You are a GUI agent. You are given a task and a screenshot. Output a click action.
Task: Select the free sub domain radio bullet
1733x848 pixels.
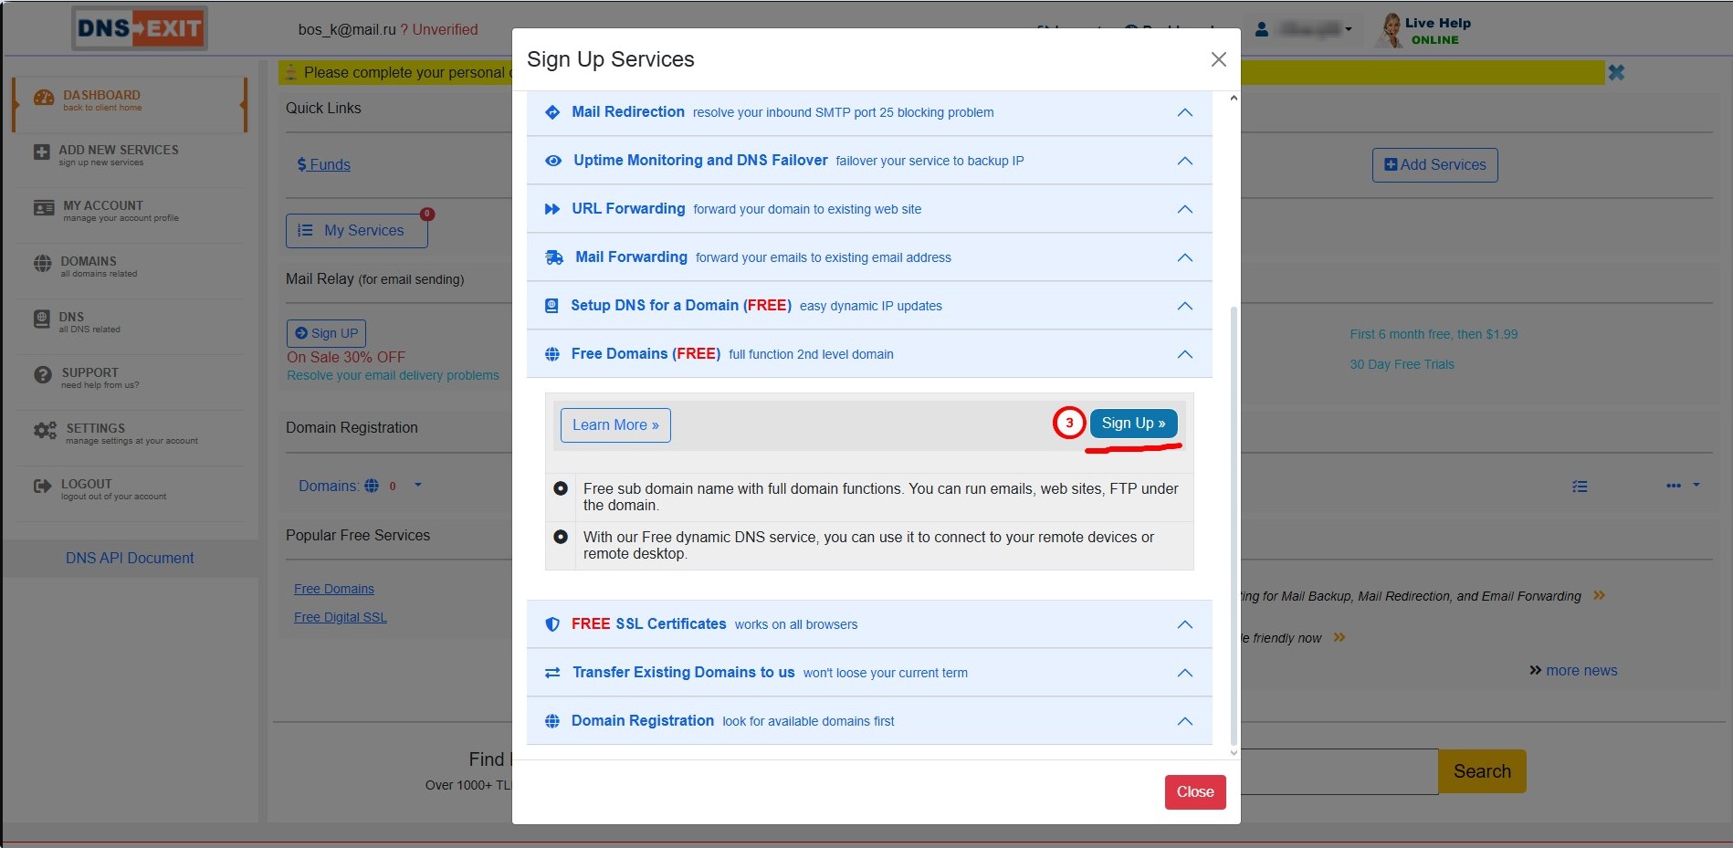click(x=561, y=489)
